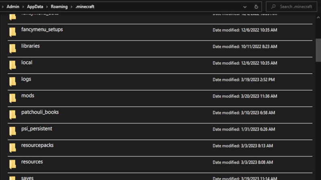Open the fancymenu_setups folder icon
The height and width of the screenshot is (180, 321).
click(12, 32)
